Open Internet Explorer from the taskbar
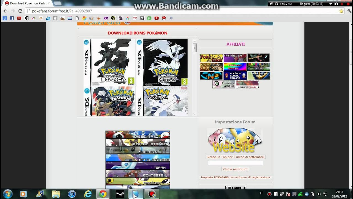The width and height of the screenshot is (353, 199). (88, 194)
